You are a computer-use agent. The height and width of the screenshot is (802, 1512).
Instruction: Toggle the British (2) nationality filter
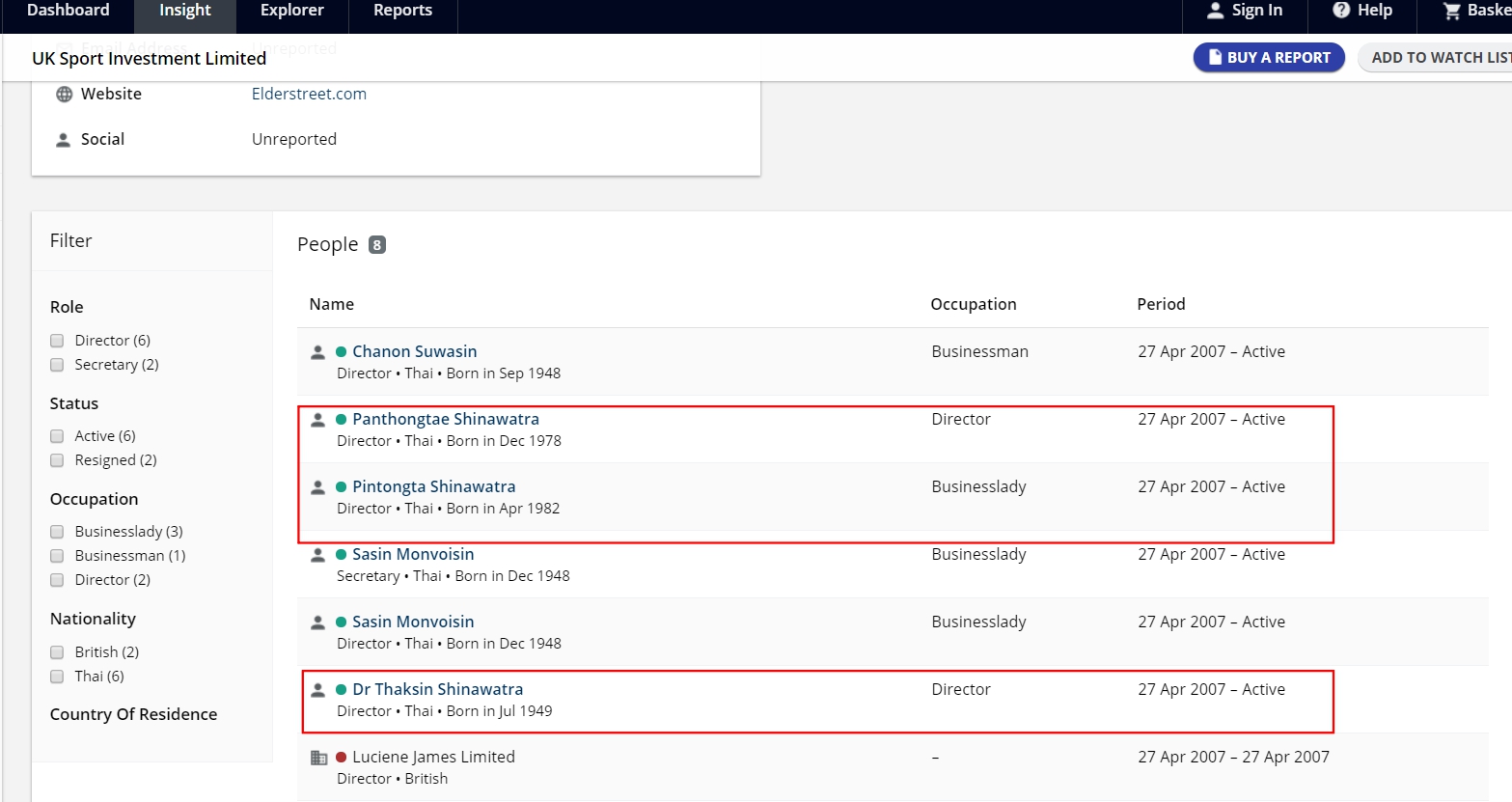point(57,652)
